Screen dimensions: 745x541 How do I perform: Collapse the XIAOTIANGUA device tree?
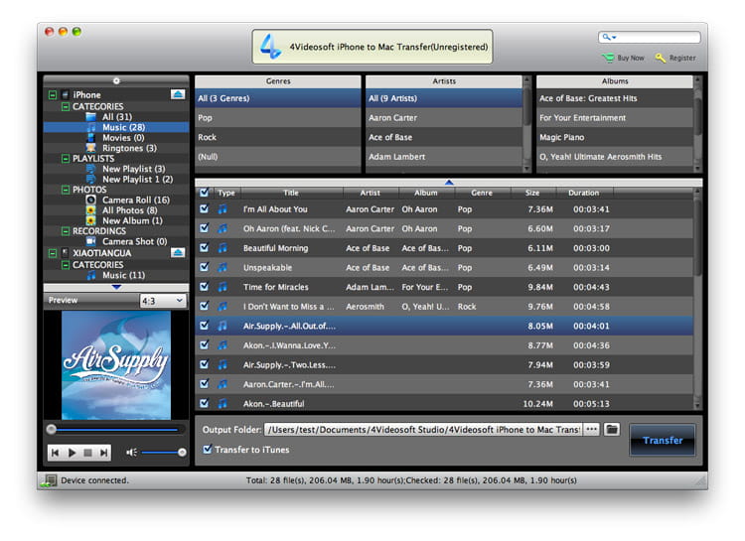pos(53,253)
